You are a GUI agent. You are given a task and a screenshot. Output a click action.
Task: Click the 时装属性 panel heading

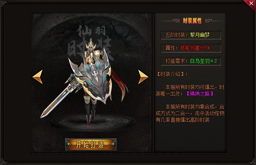(192, 21)
